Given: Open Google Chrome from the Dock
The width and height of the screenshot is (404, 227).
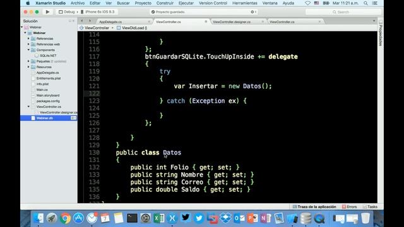Looking at the screenshot, I should [65, 218].
